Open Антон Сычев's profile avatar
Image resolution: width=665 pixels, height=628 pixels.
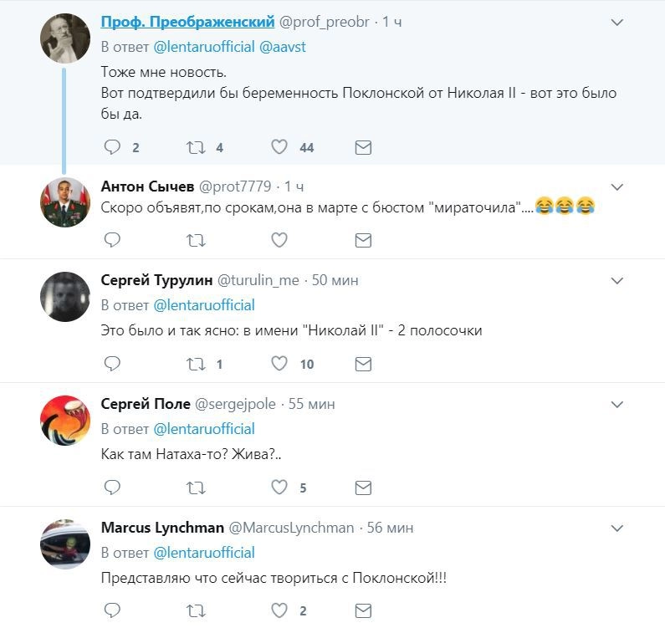pos(65,202)
